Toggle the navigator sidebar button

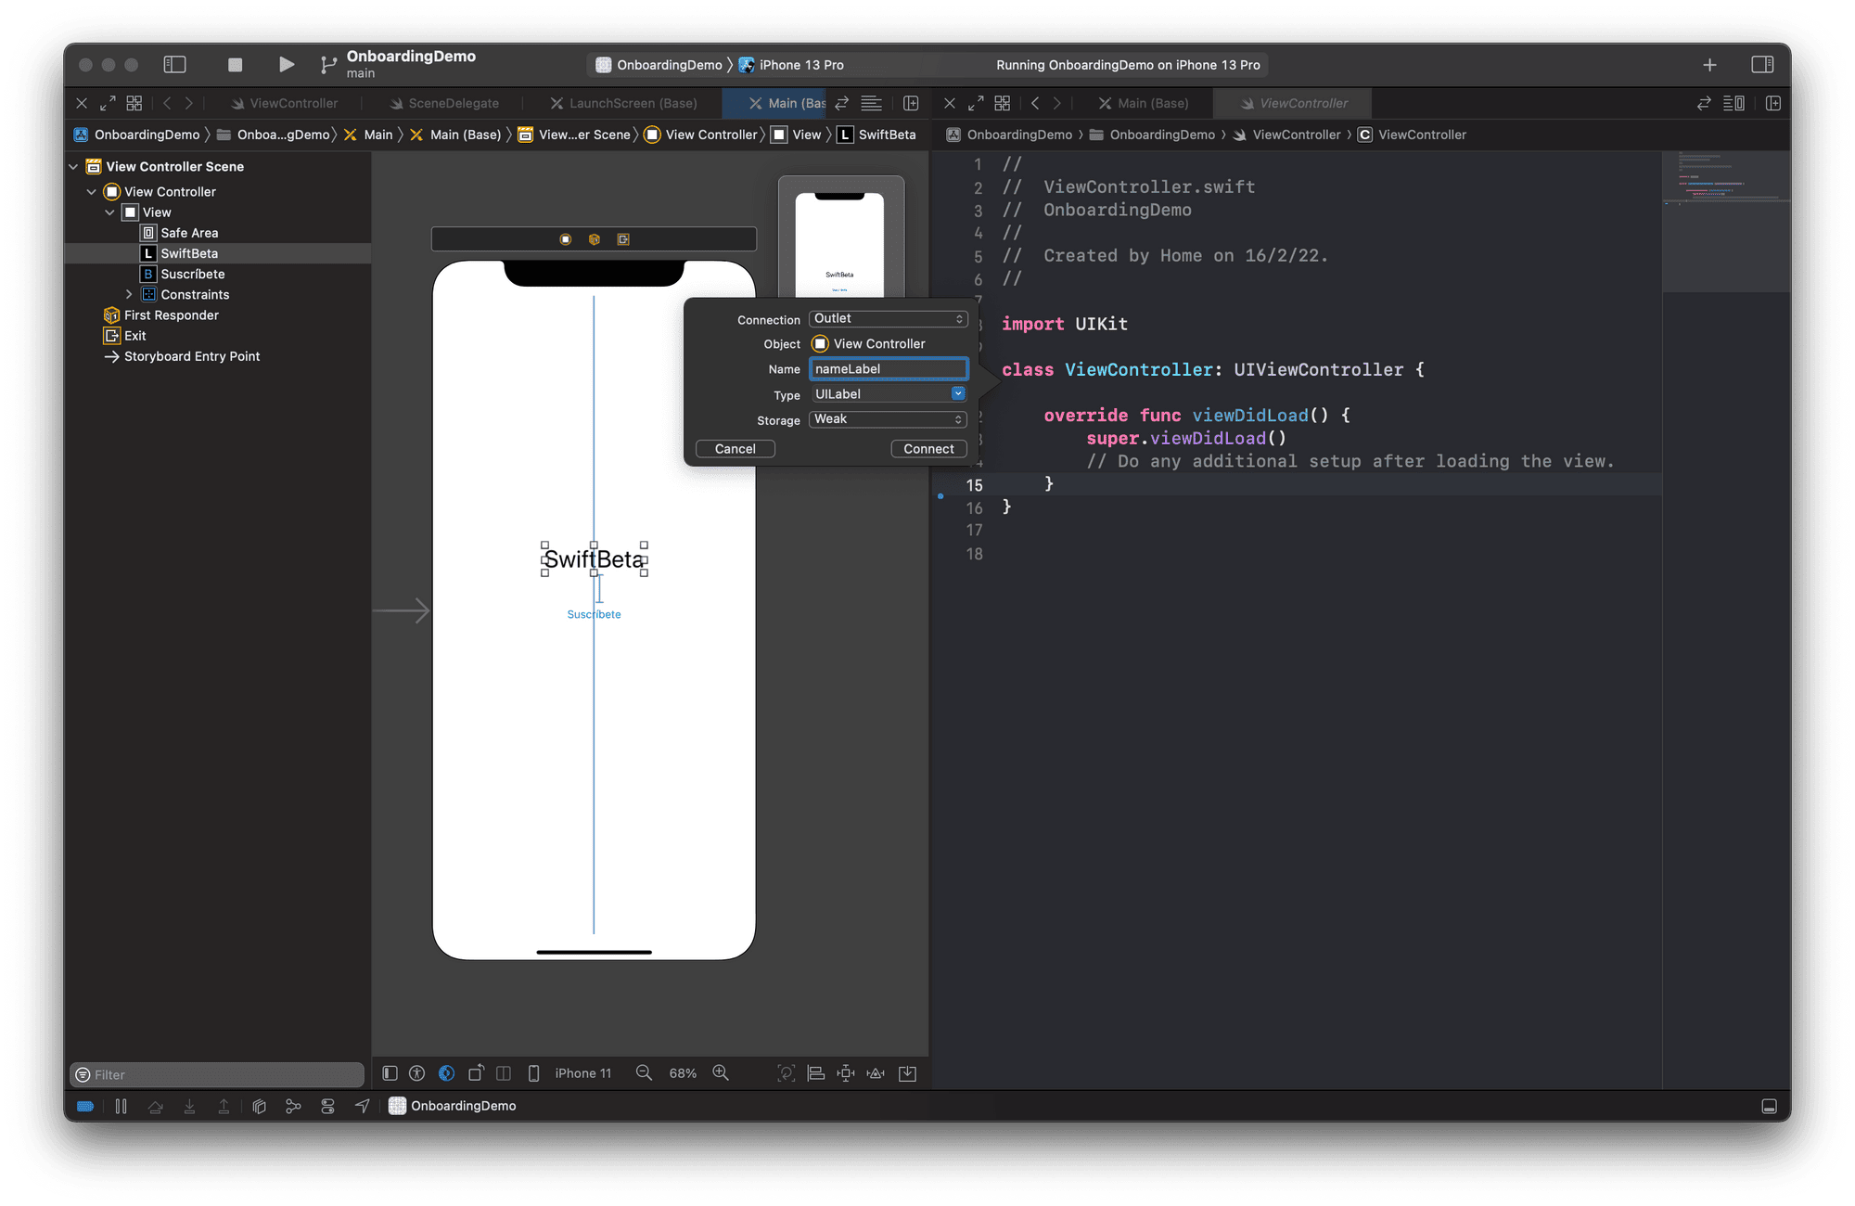pos(174,64)
